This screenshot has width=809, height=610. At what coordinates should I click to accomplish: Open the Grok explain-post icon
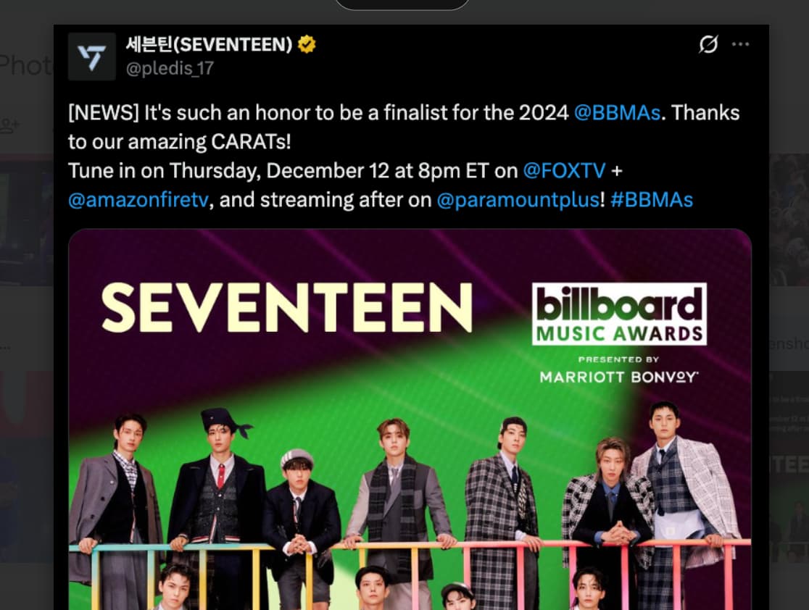click(x=708, y=44)
